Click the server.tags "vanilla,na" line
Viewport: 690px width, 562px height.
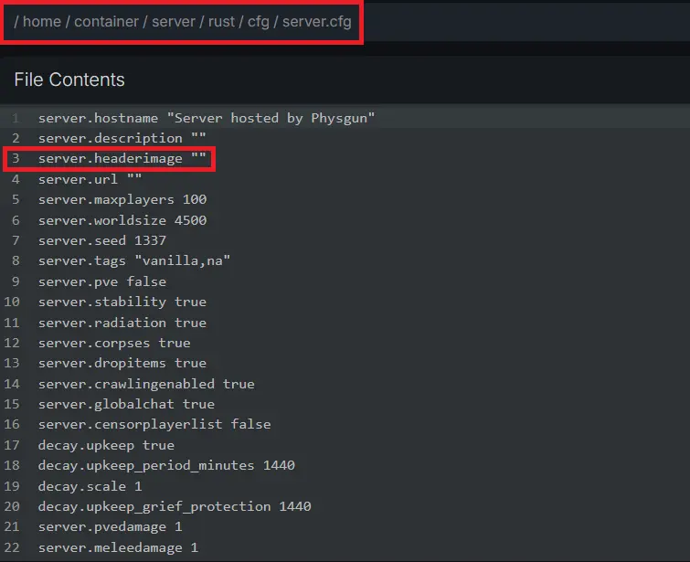(133, 260)
